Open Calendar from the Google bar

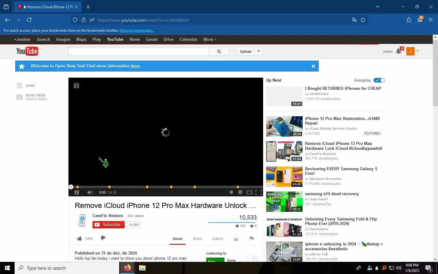(188, 40)
